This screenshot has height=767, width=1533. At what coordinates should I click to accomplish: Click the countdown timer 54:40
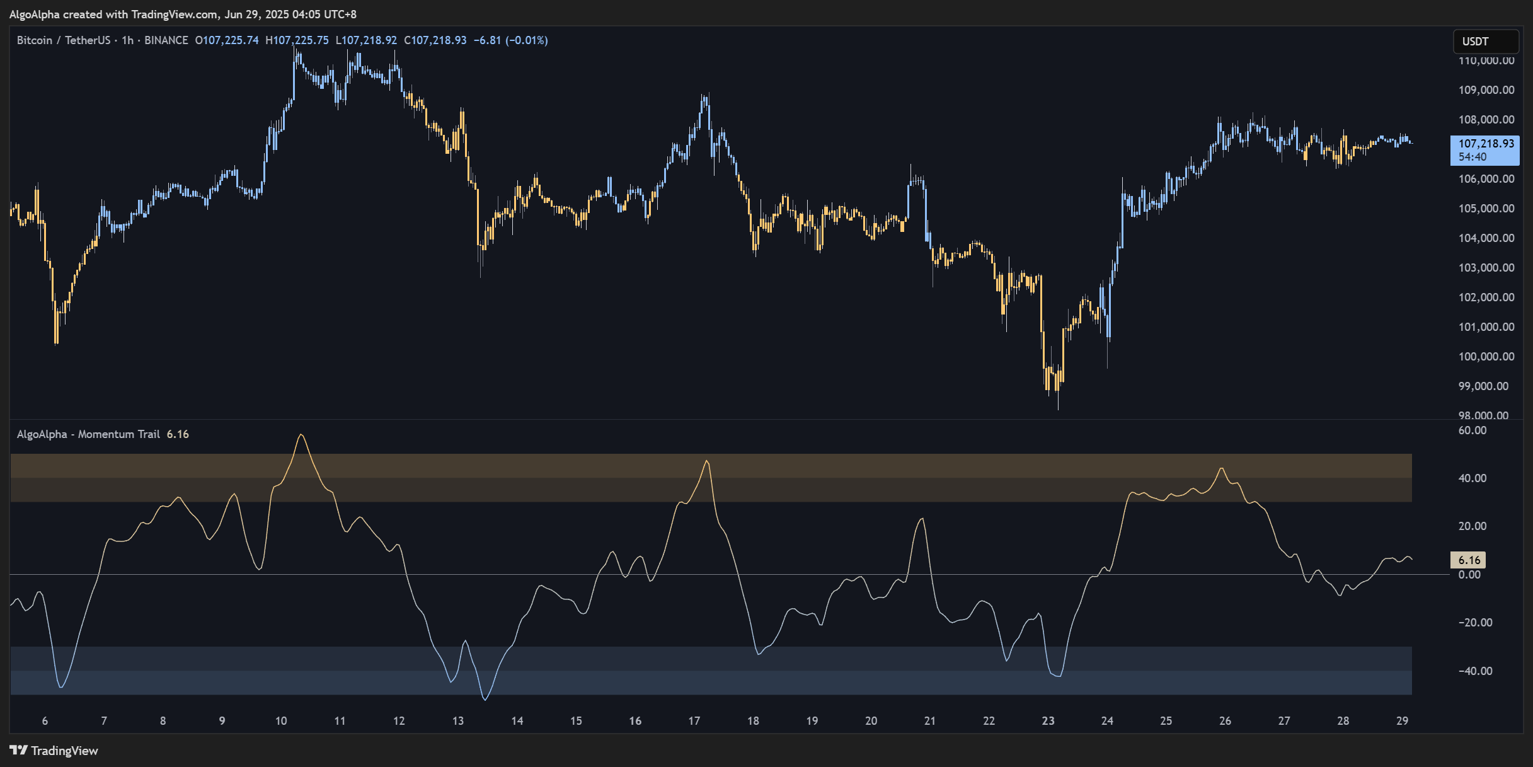pyautogui.click(x=1473, y=157)
